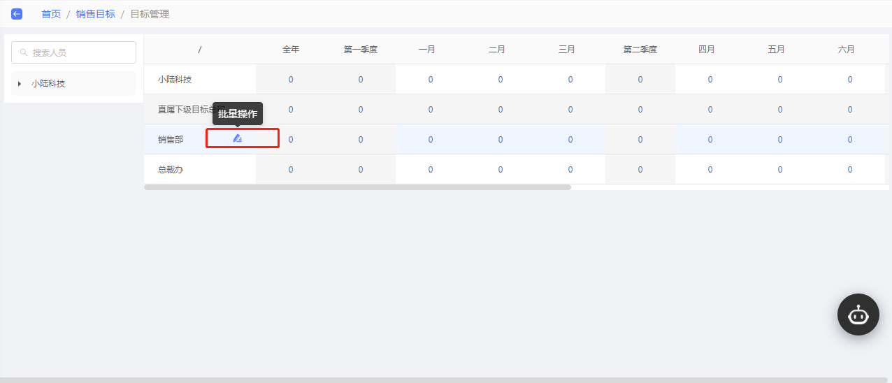
Task: Go to 首页 breadcrumb link
Action: click(51, 14)
